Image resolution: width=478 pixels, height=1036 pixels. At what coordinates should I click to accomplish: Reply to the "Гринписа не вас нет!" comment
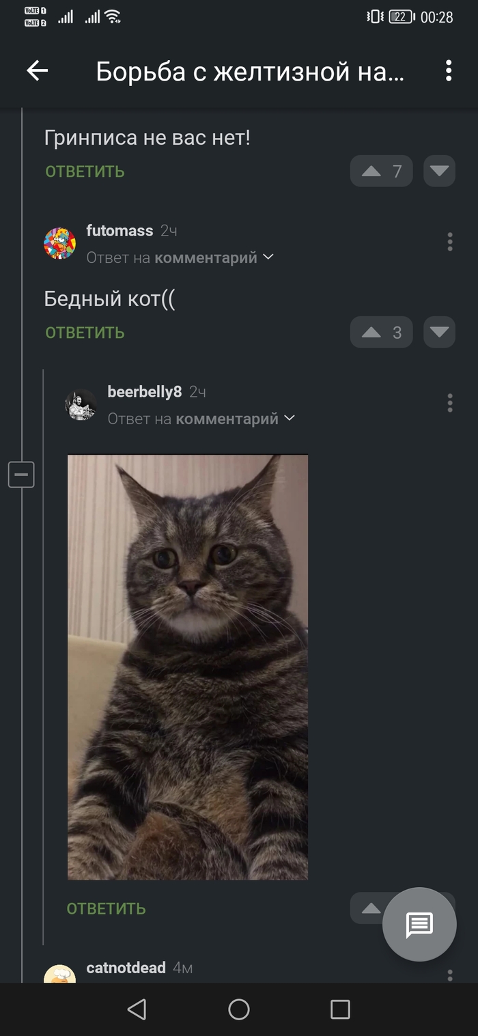click(x=85, y=171)
